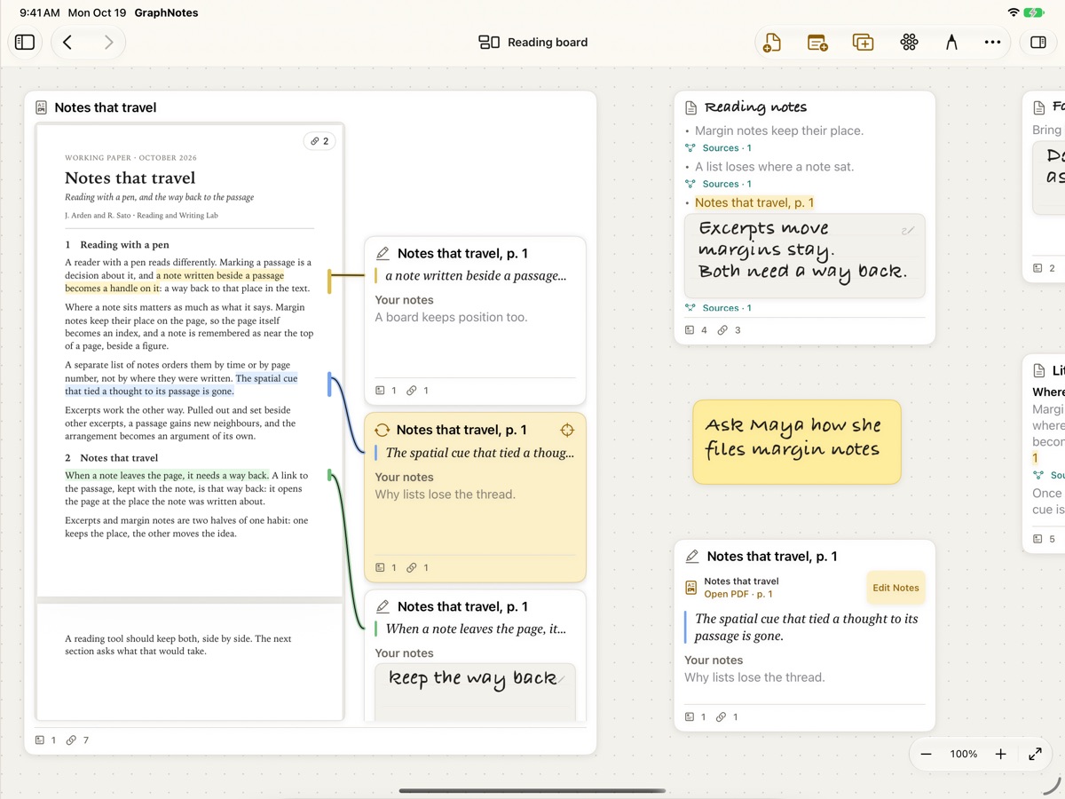Go back with the left chevron
The image size is (1065, 799).
pyautogui.click(x=67, y=42)
